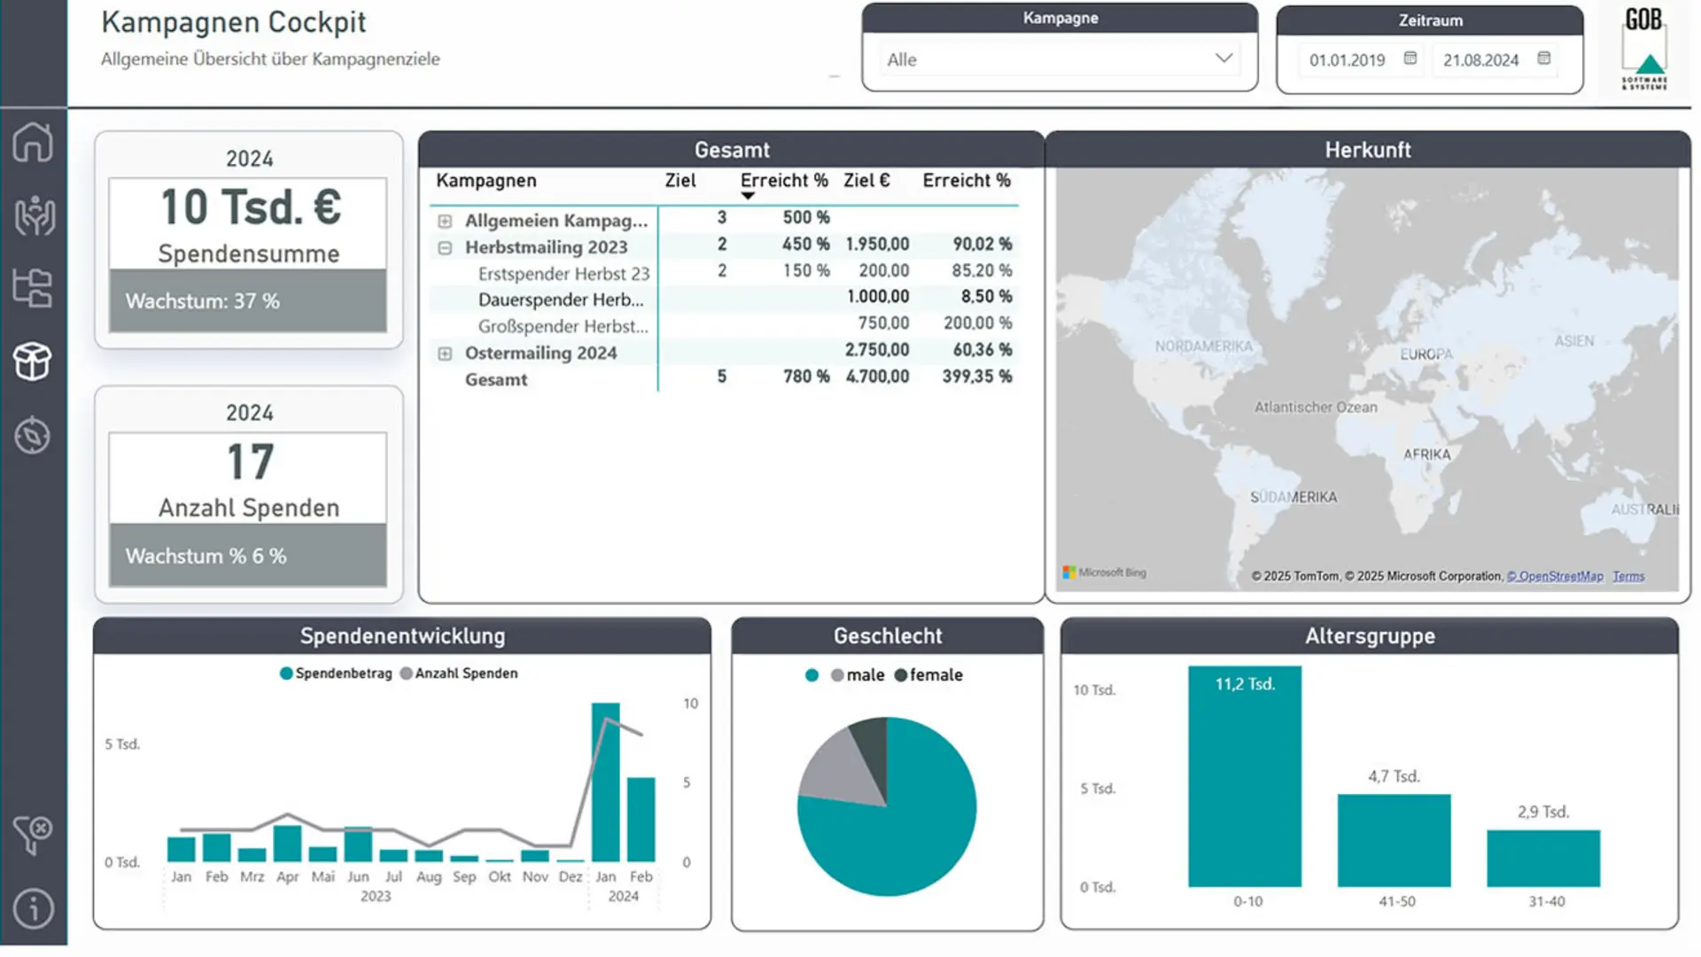
Task: Click the Kampagnen column header
Action: (486, 181)
